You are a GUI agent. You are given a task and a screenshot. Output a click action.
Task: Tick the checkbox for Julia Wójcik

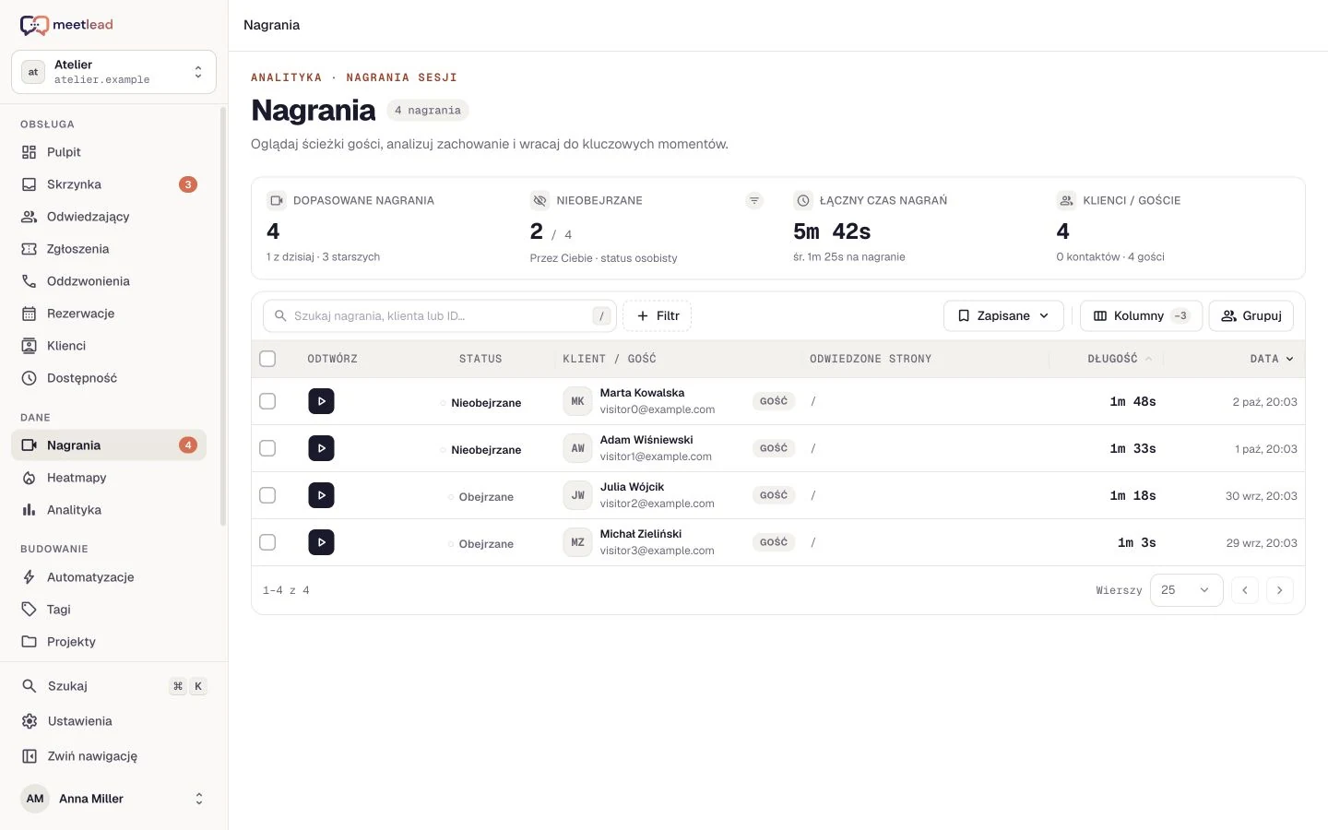coord(267,495)
